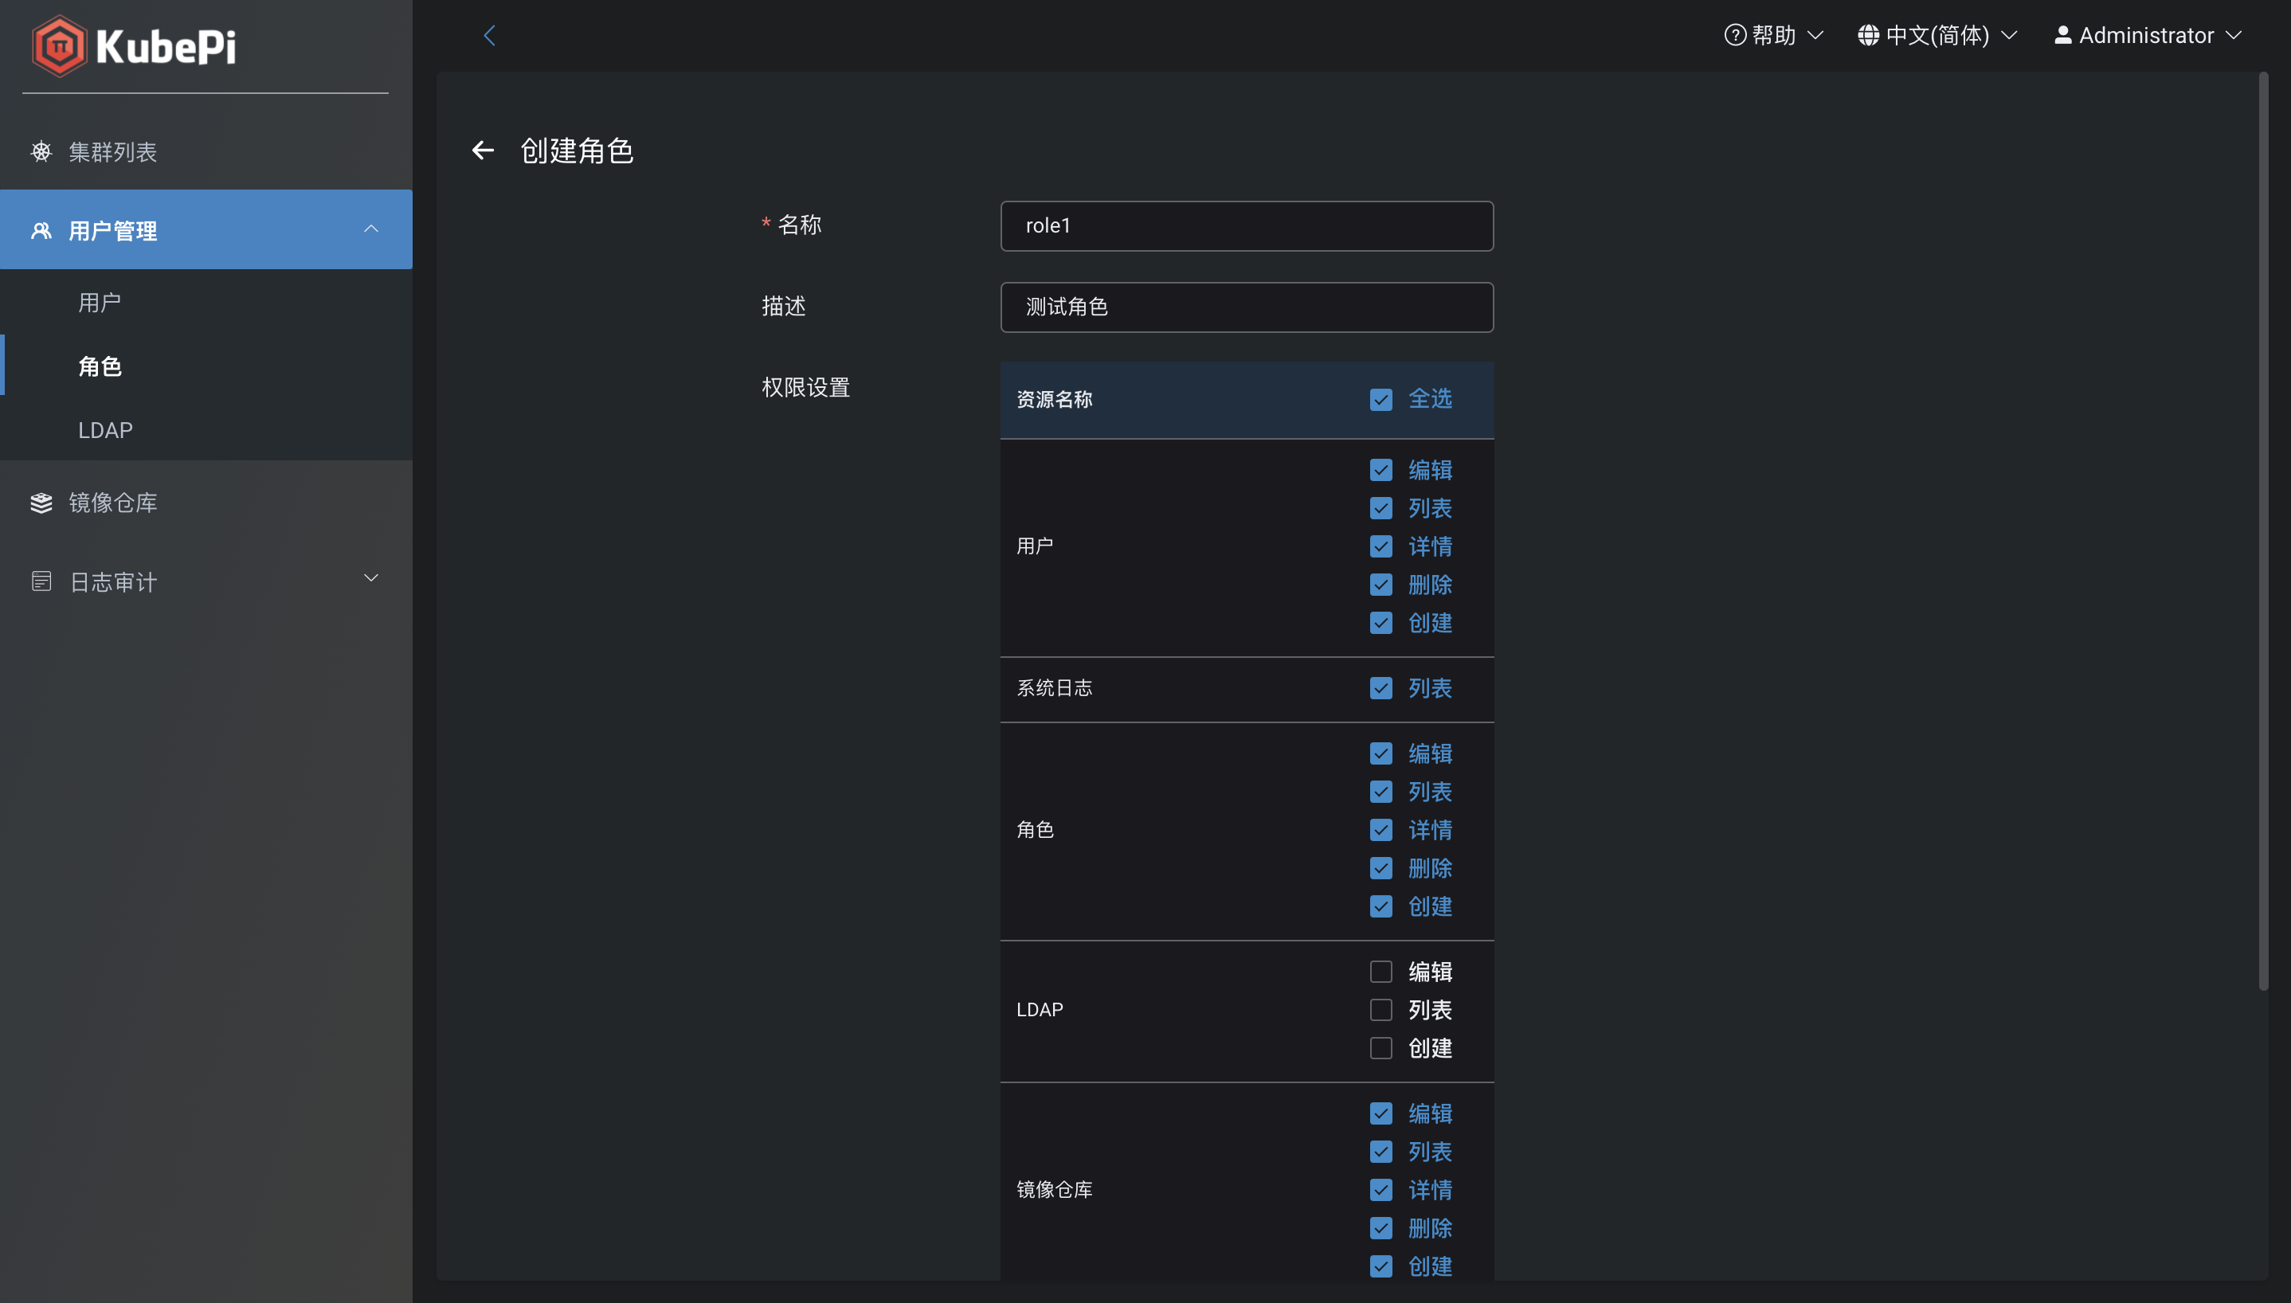Open the Administrator account dropdown
The width and height of the screenshot is (2291, 1303).
[2148, 36]
